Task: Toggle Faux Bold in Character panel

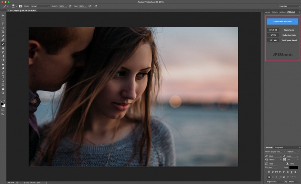Action: coord(269,172)
